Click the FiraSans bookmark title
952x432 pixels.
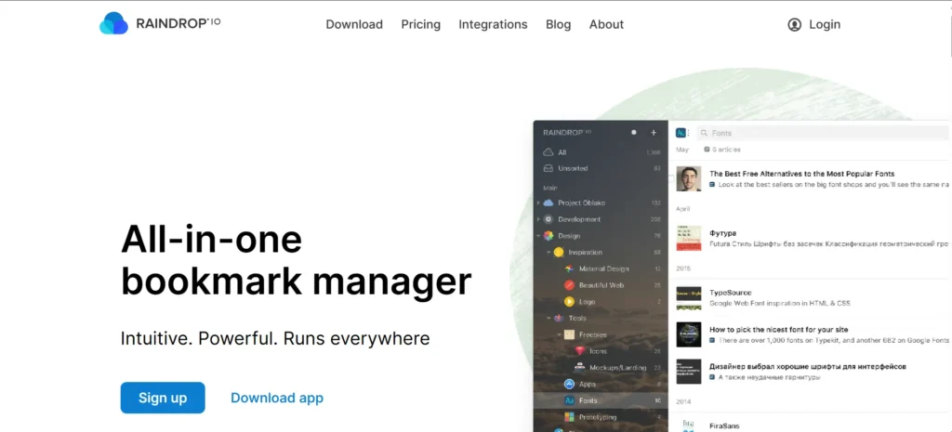coord(724,425)
